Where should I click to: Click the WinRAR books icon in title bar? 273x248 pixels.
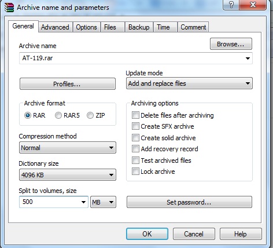coord(9,8)
